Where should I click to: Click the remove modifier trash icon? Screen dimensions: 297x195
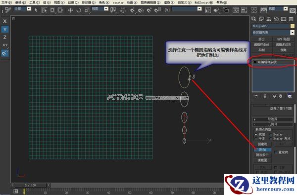(x=281, y=96)
